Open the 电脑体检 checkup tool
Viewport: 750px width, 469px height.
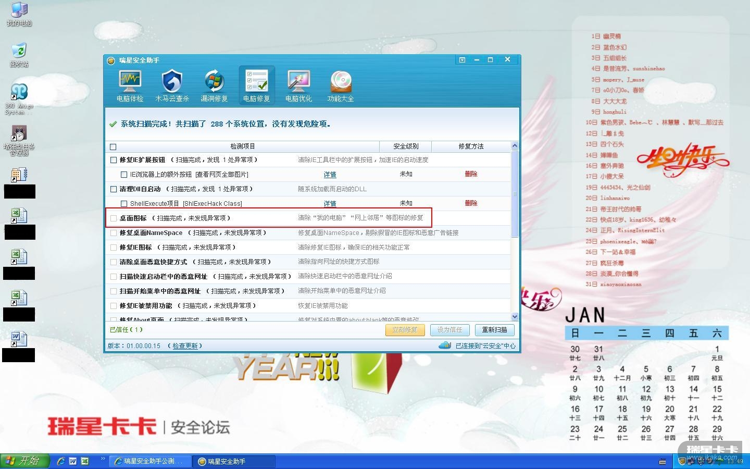tap(130, 85)
